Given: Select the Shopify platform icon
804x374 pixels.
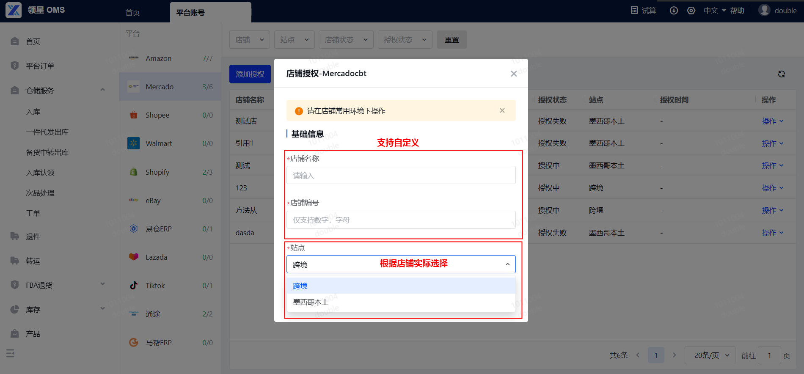Looking at the screenshot, I should tap(134, 172).
